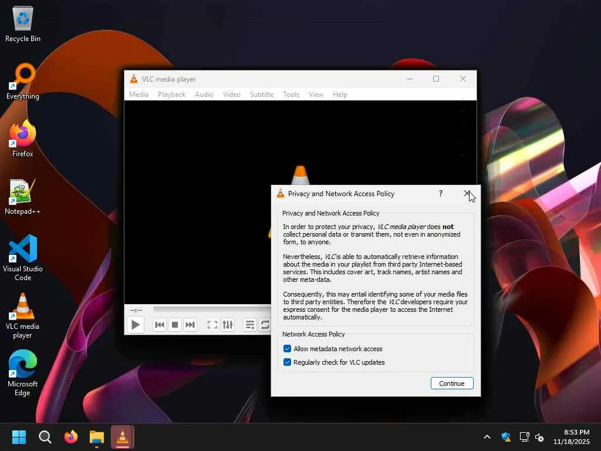Click the previous media button in VLC
The image size is (601, 451).
(x=160, y=325)
